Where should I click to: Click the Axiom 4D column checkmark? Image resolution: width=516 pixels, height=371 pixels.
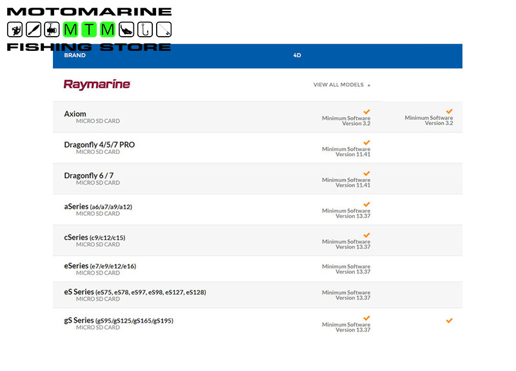pos(366,111)
